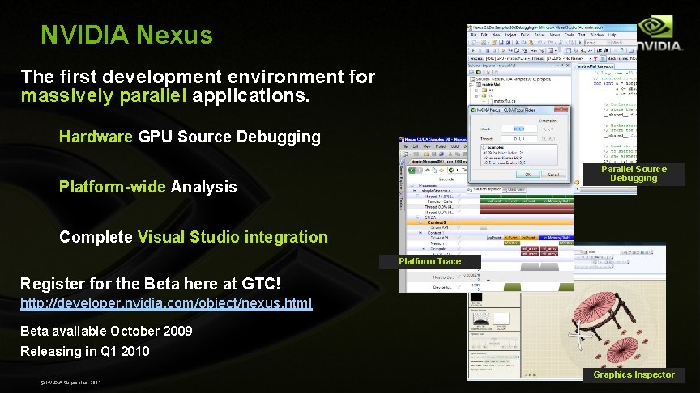Viewport: 700px width, 393px height.
Task: Close the Solution Explorer panel
Action: click(568, 65)
